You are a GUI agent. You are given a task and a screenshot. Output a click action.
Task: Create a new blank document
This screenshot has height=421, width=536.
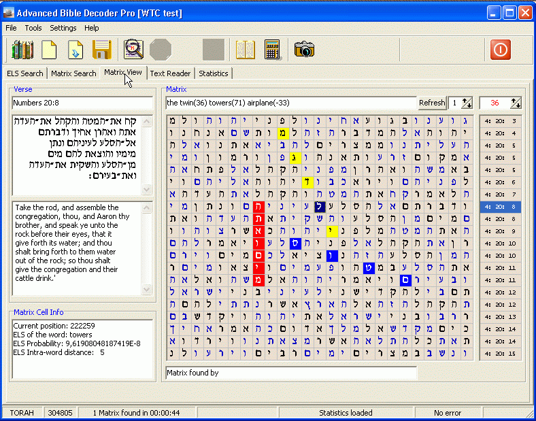click(49, 50)
